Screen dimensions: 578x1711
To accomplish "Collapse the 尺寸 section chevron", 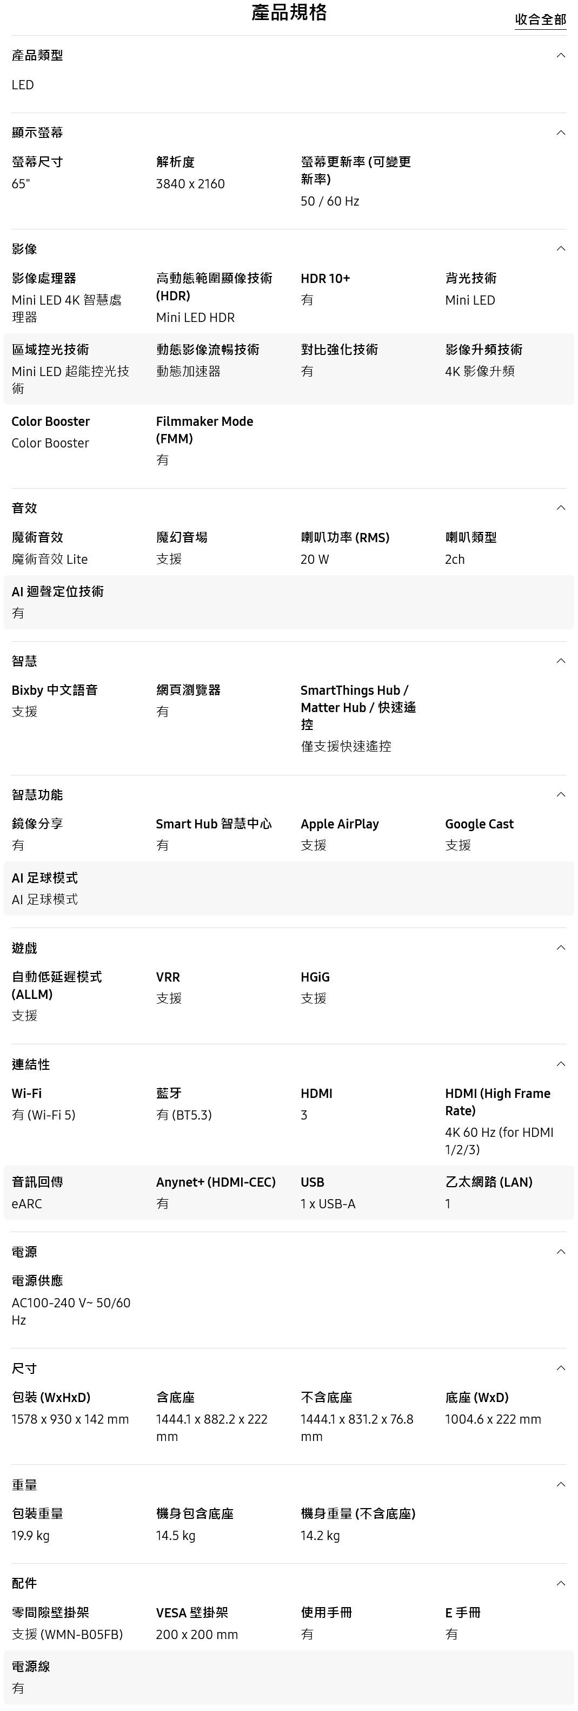I will click(x=561, y=1367).
